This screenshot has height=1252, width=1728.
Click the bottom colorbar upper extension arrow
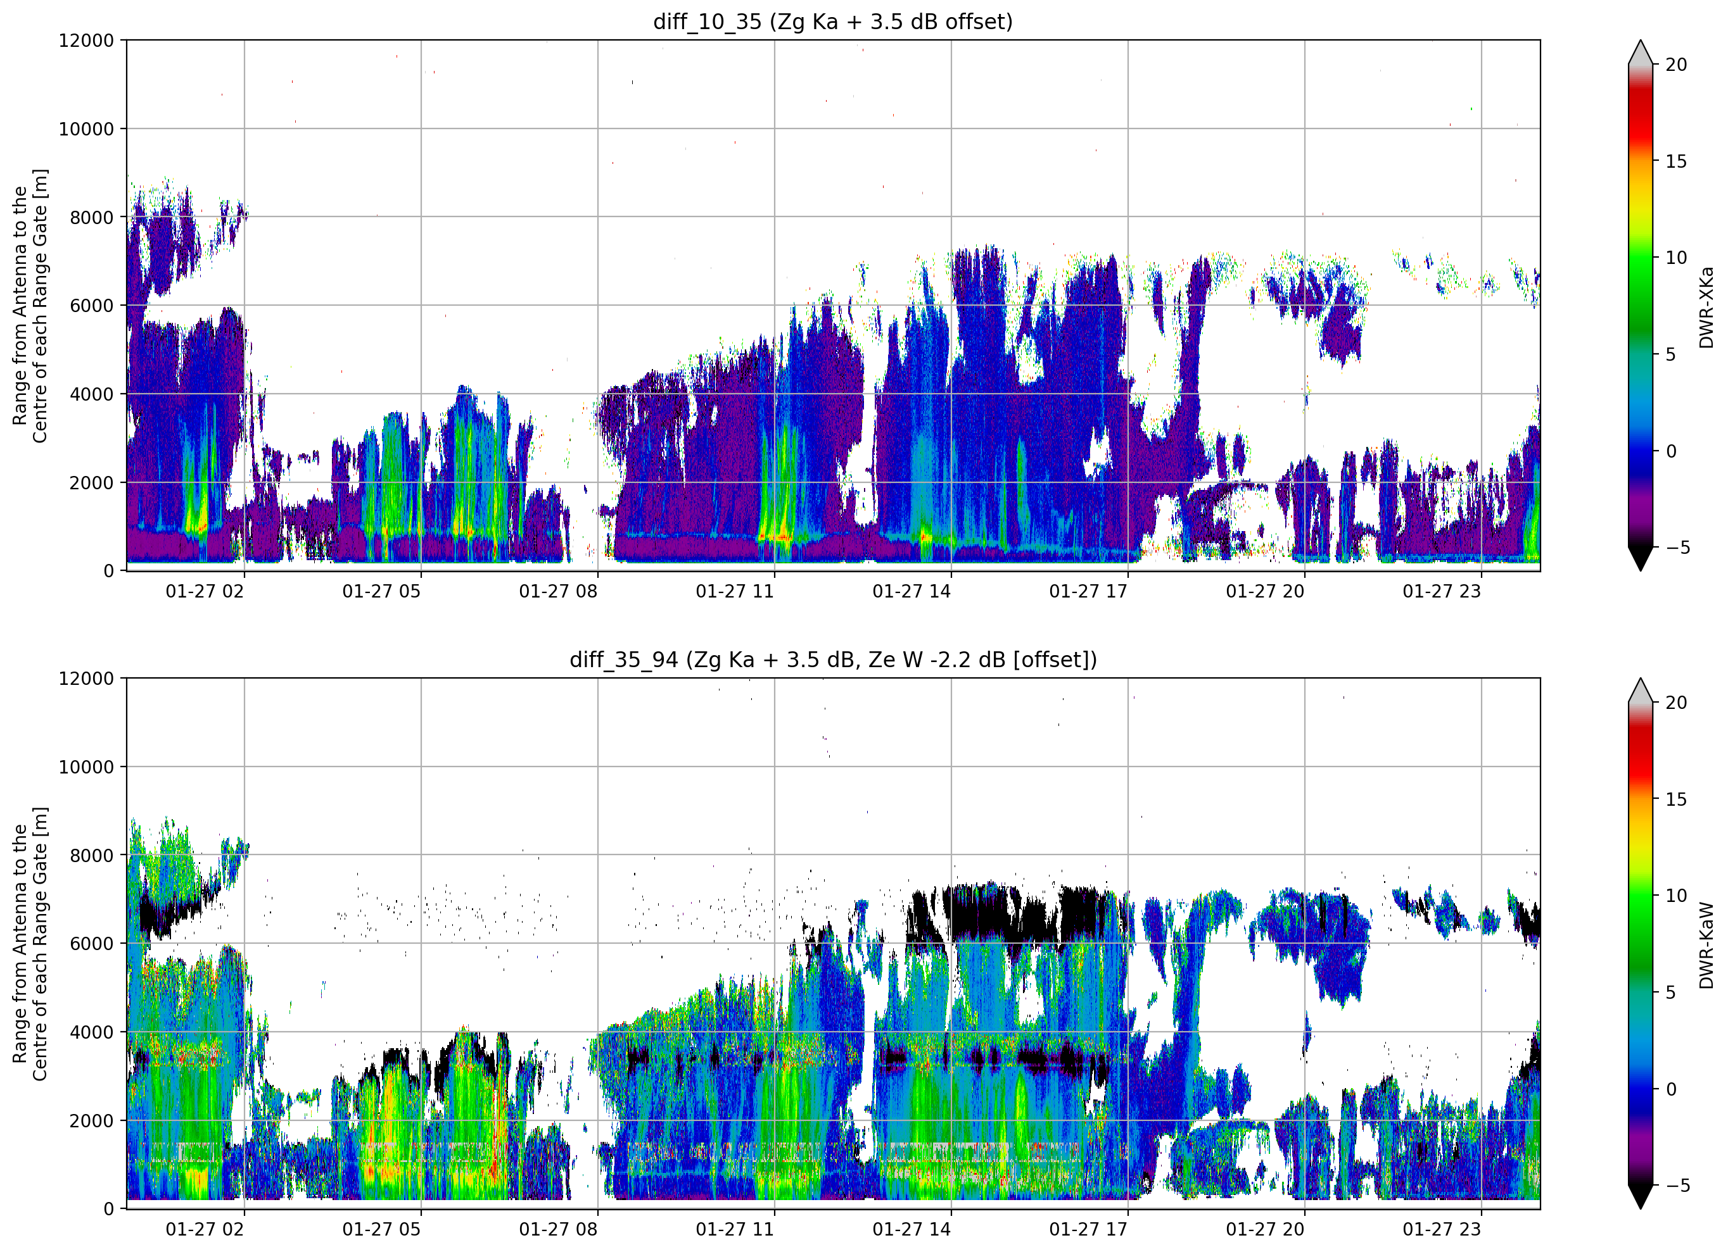click(1641, 691)
